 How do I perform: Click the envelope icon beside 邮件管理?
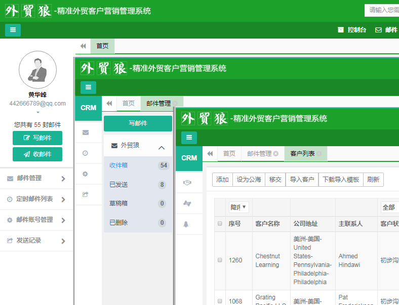[10, 179]
